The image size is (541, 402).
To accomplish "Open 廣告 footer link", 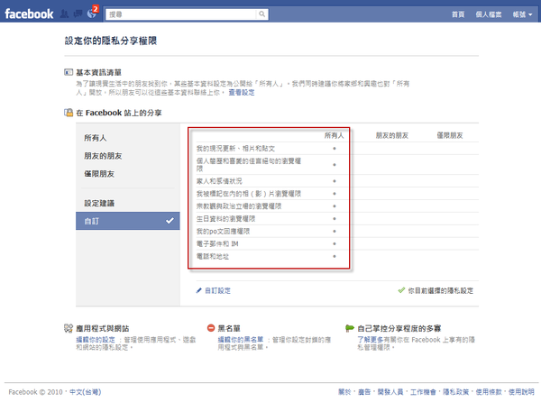I will coord(364,392).
